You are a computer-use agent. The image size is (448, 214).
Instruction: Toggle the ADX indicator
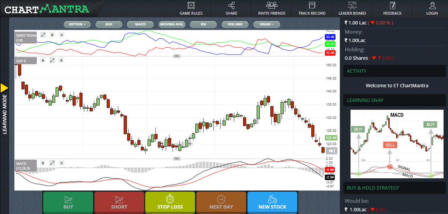click(x=109, y=24)
